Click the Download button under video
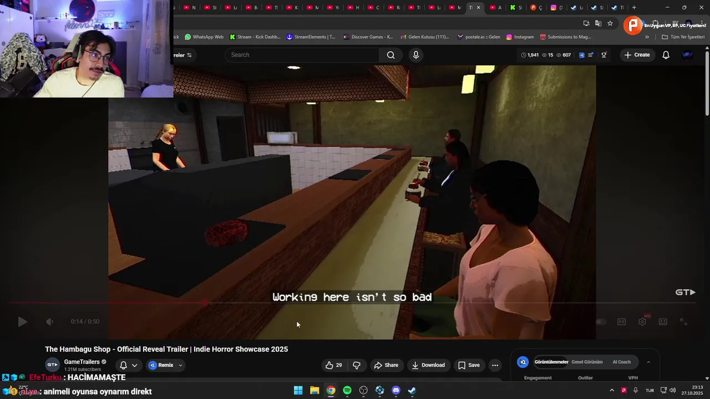Viewport: 710px width, 399px height. tap(428, 365)
